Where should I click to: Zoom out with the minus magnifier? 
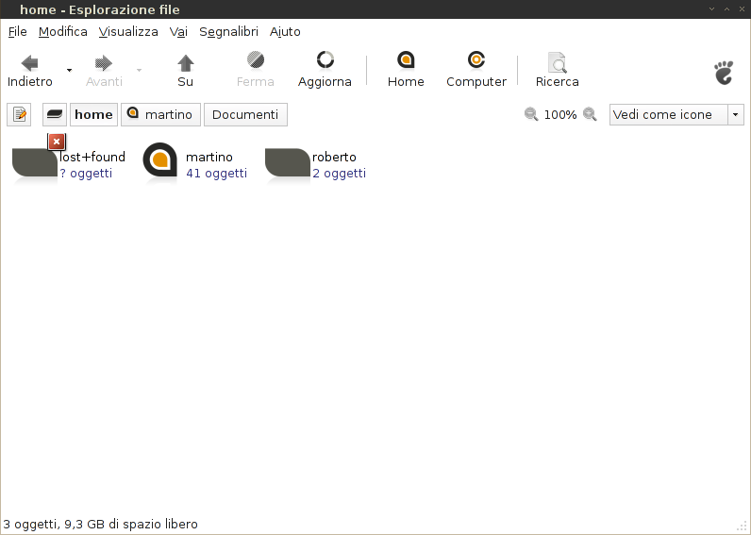click(530, 114)
